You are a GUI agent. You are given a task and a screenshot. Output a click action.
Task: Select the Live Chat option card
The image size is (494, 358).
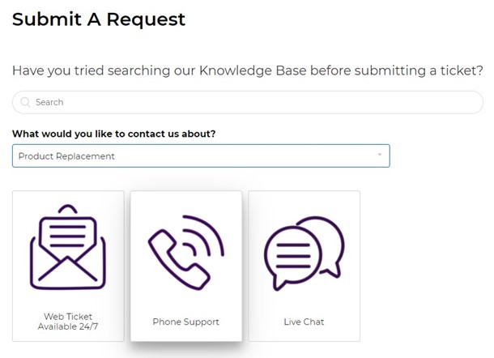(x=304, y=266)
